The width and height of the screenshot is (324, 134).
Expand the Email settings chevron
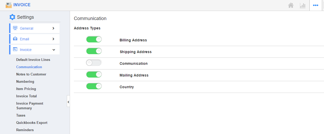click(53, 39)
